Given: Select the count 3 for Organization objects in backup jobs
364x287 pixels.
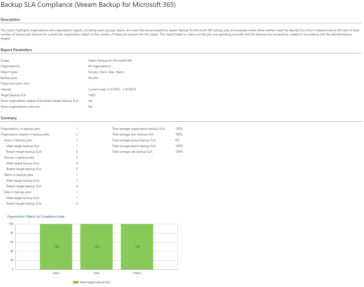Looking at the screenshot, I should click(77, 134).
